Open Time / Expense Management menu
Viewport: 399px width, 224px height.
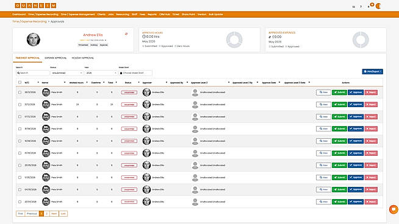(x=77, y=15)
